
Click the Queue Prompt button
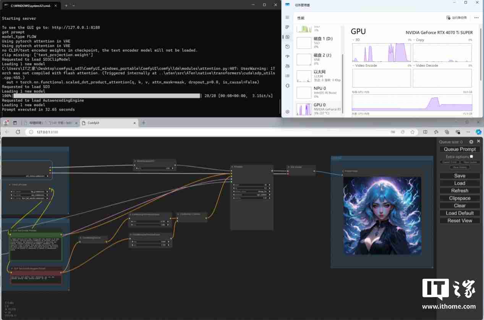[x=460, y=149]
